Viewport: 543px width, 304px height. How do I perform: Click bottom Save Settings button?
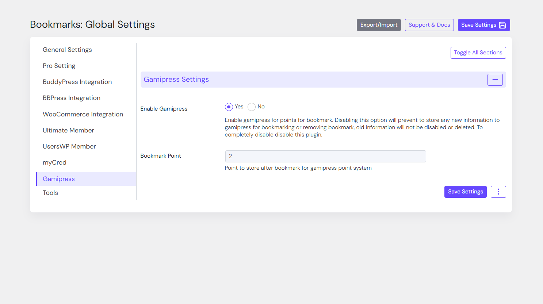pyautogui.click(x=465, y=192)
